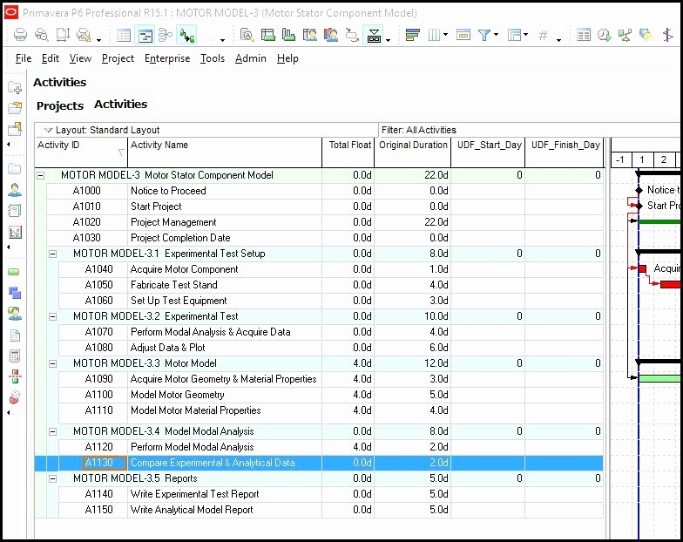Screen dimensions: 683x542
Task: Switch to the Projects tab
Action: click(x=60, y=105)
